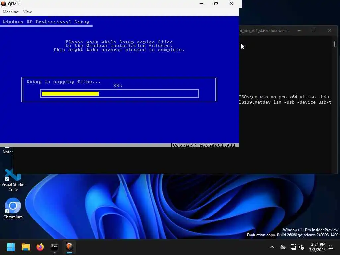The height and width of the screenshot is (255, 340).
Task: Click the 'Copying: msvidctl.dll' status text
Action: [x=204, y=145]
